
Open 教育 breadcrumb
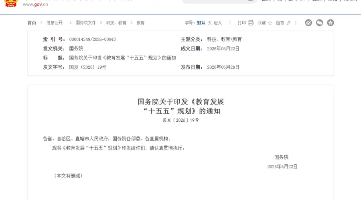140,23
